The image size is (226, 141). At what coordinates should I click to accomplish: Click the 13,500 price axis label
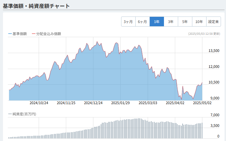(x=214, y=51)
